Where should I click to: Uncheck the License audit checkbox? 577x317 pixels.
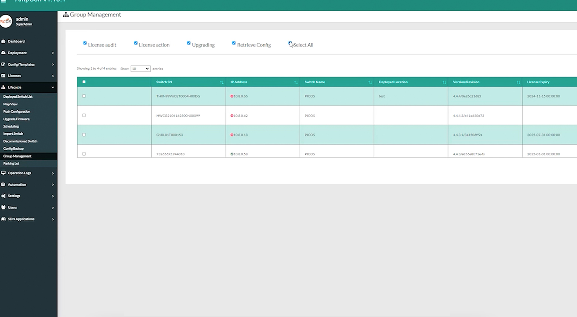[85, 43]
